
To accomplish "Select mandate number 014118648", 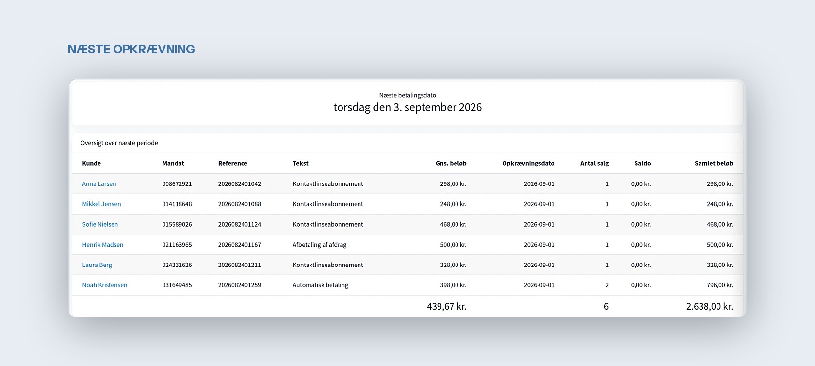I will [177, 204].
